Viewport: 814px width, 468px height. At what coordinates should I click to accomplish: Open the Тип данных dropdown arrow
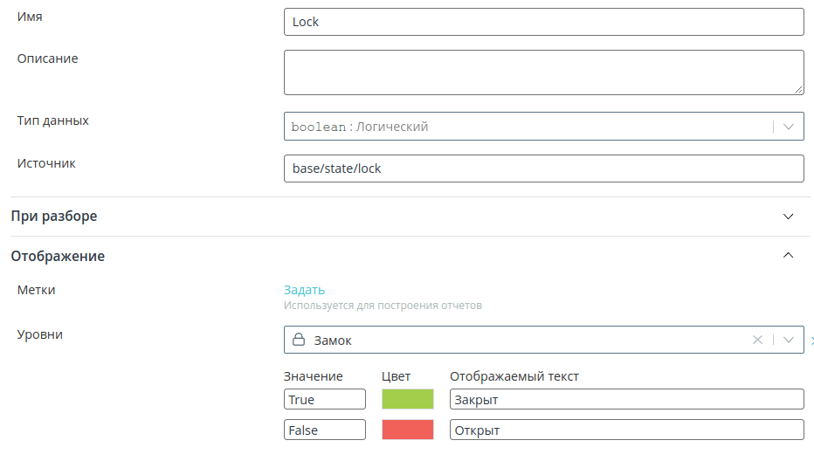(x=789, y=127)
